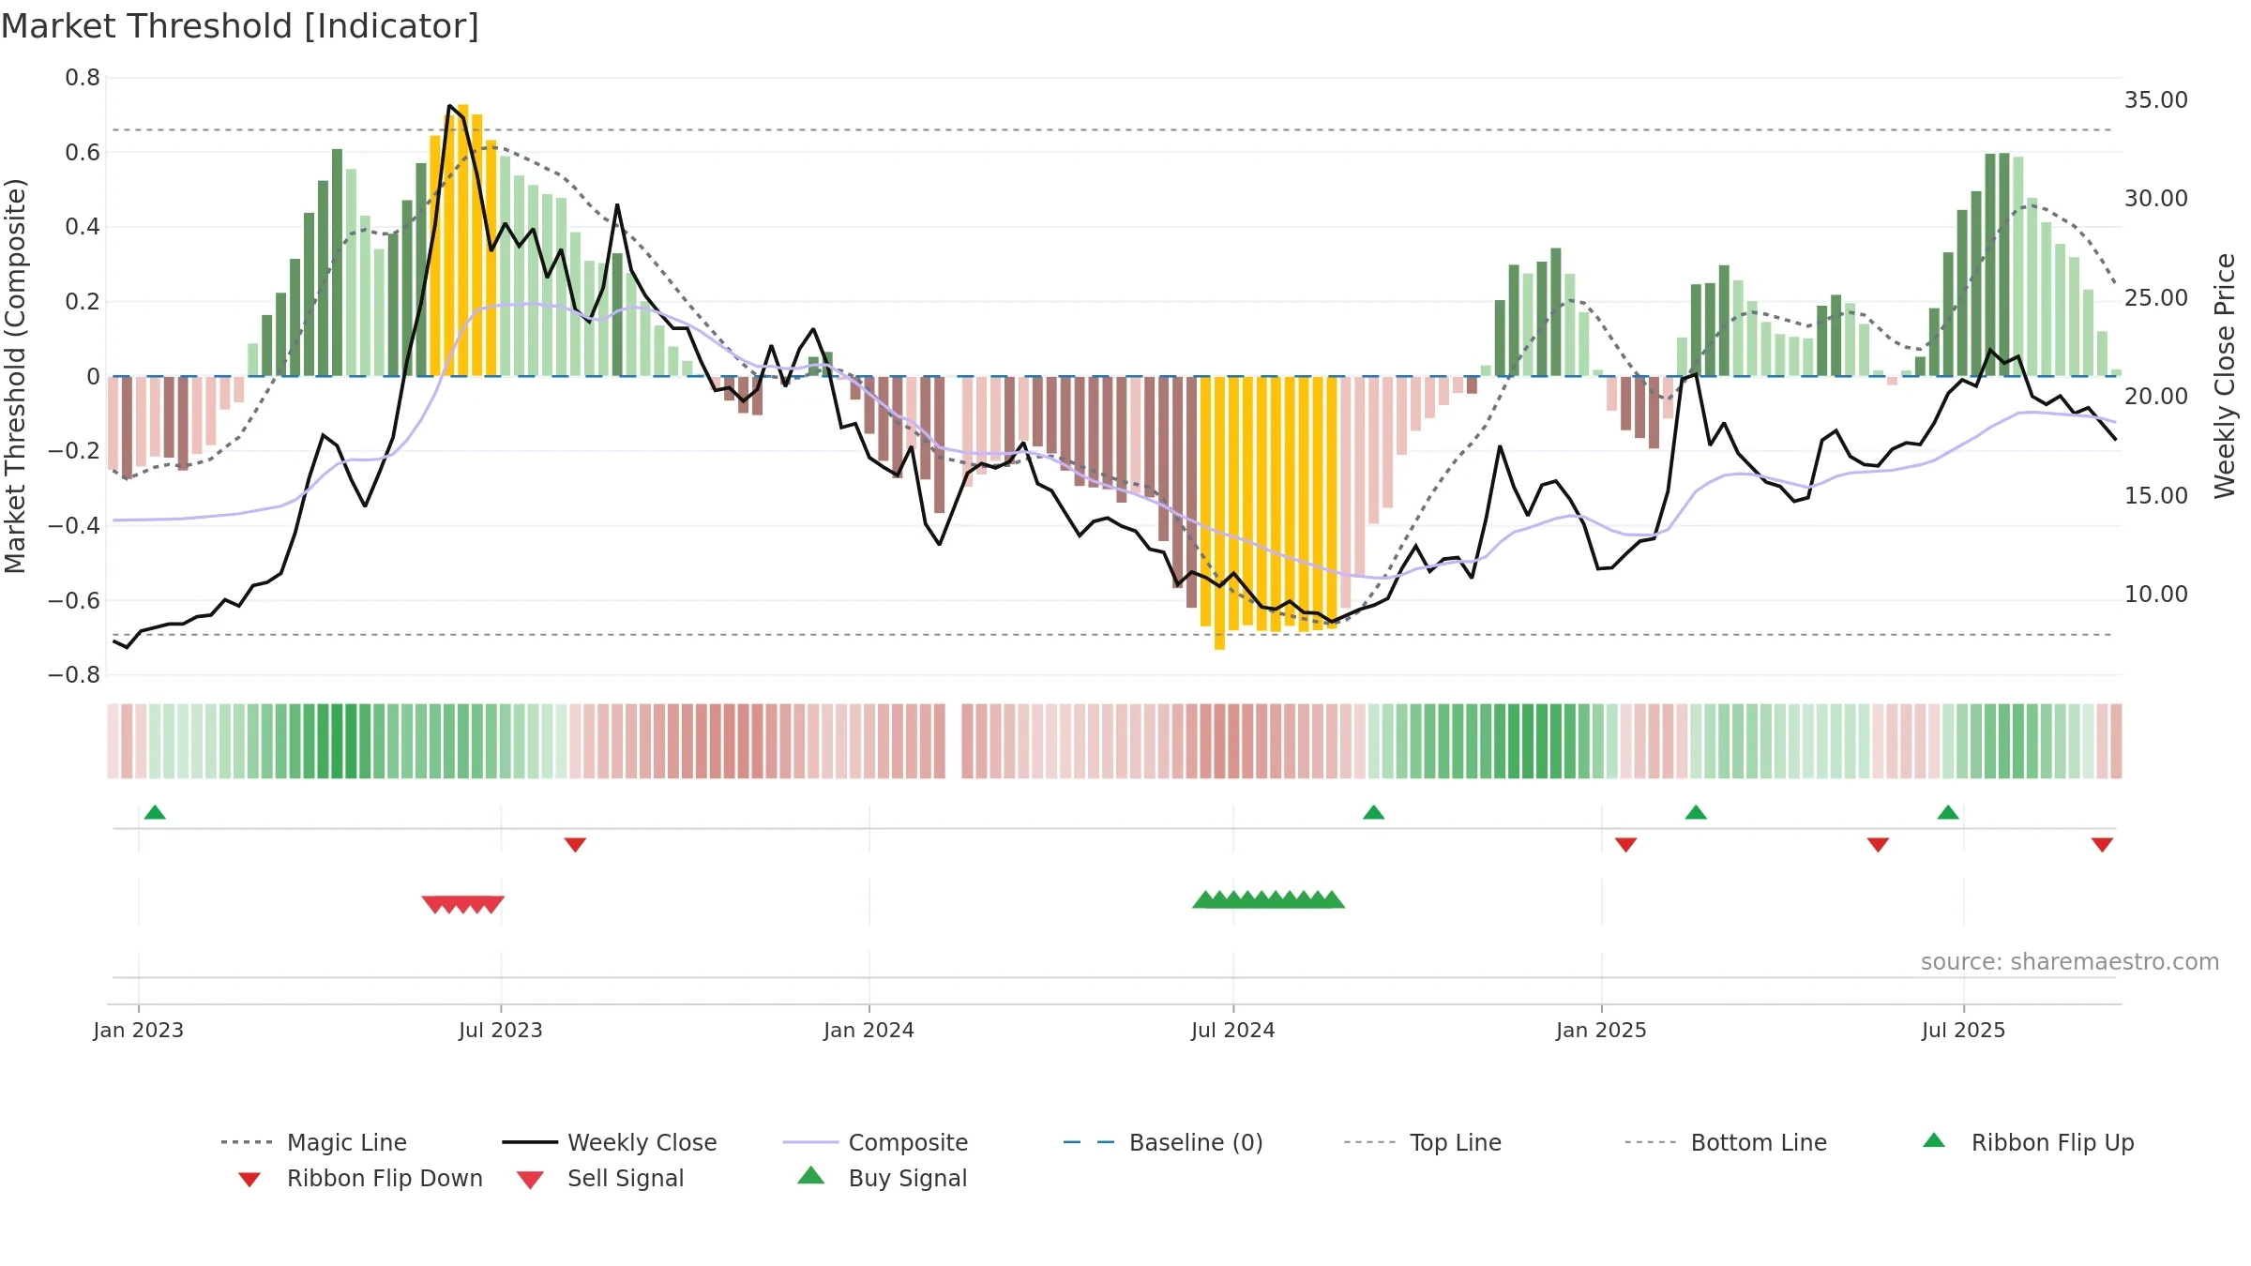Toggle the Weekly Close legend entry
Screen dimensions: 2251x1266
(x=610, y=1142)
